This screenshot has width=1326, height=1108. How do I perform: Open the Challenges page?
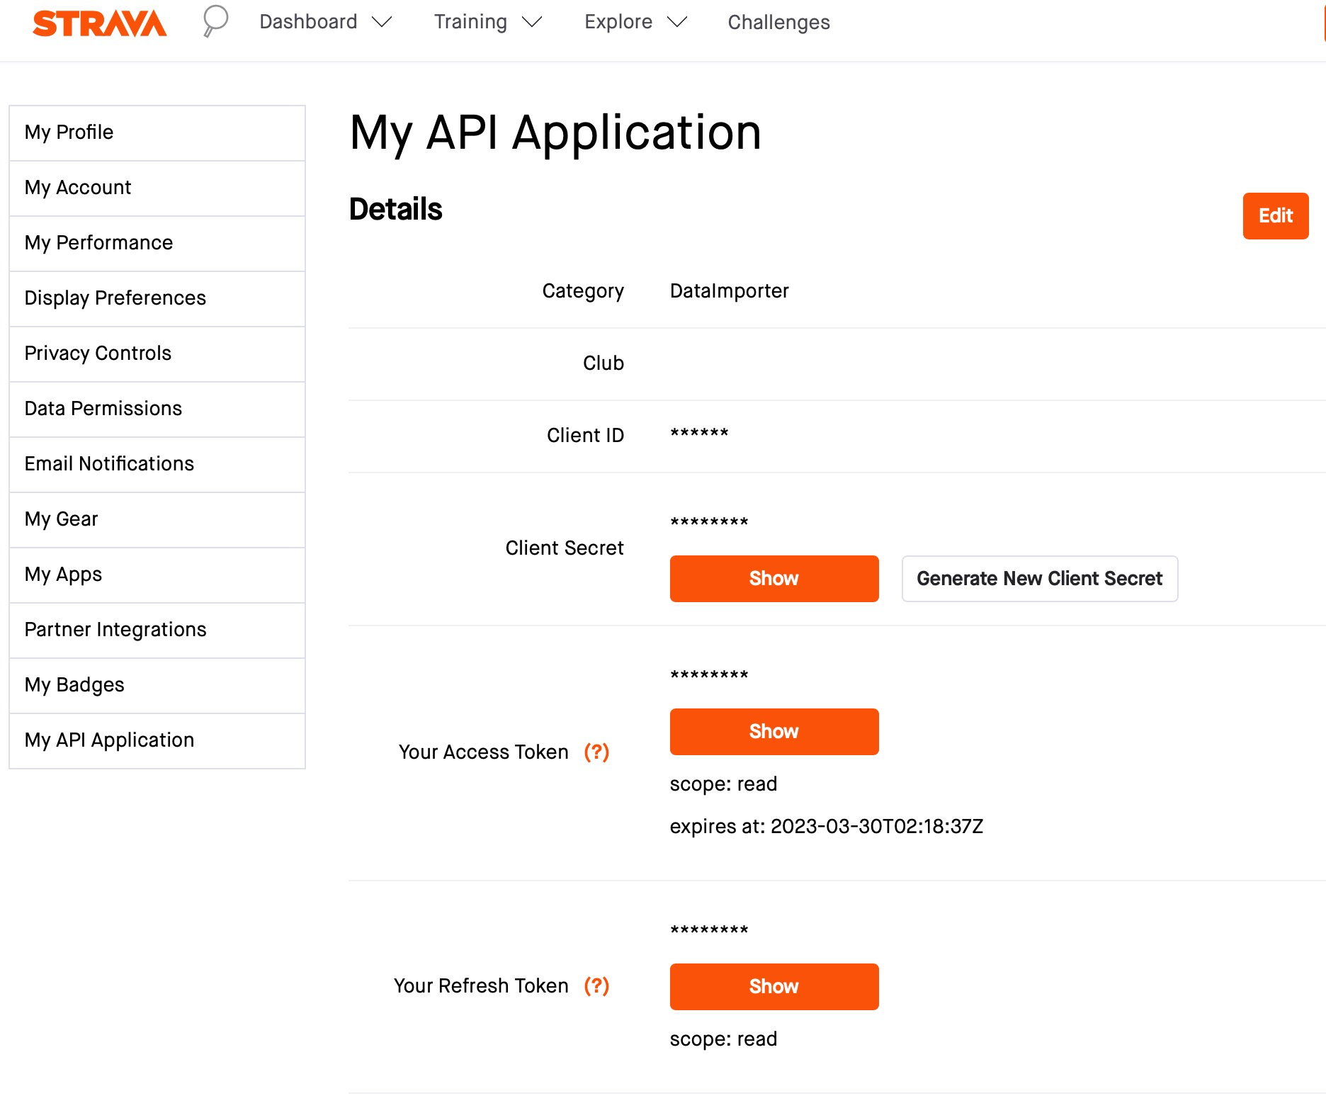pos(778,23)
